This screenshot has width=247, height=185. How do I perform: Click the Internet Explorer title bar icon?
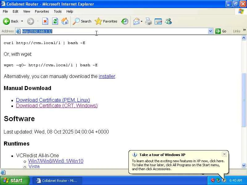tap(3, 4)
